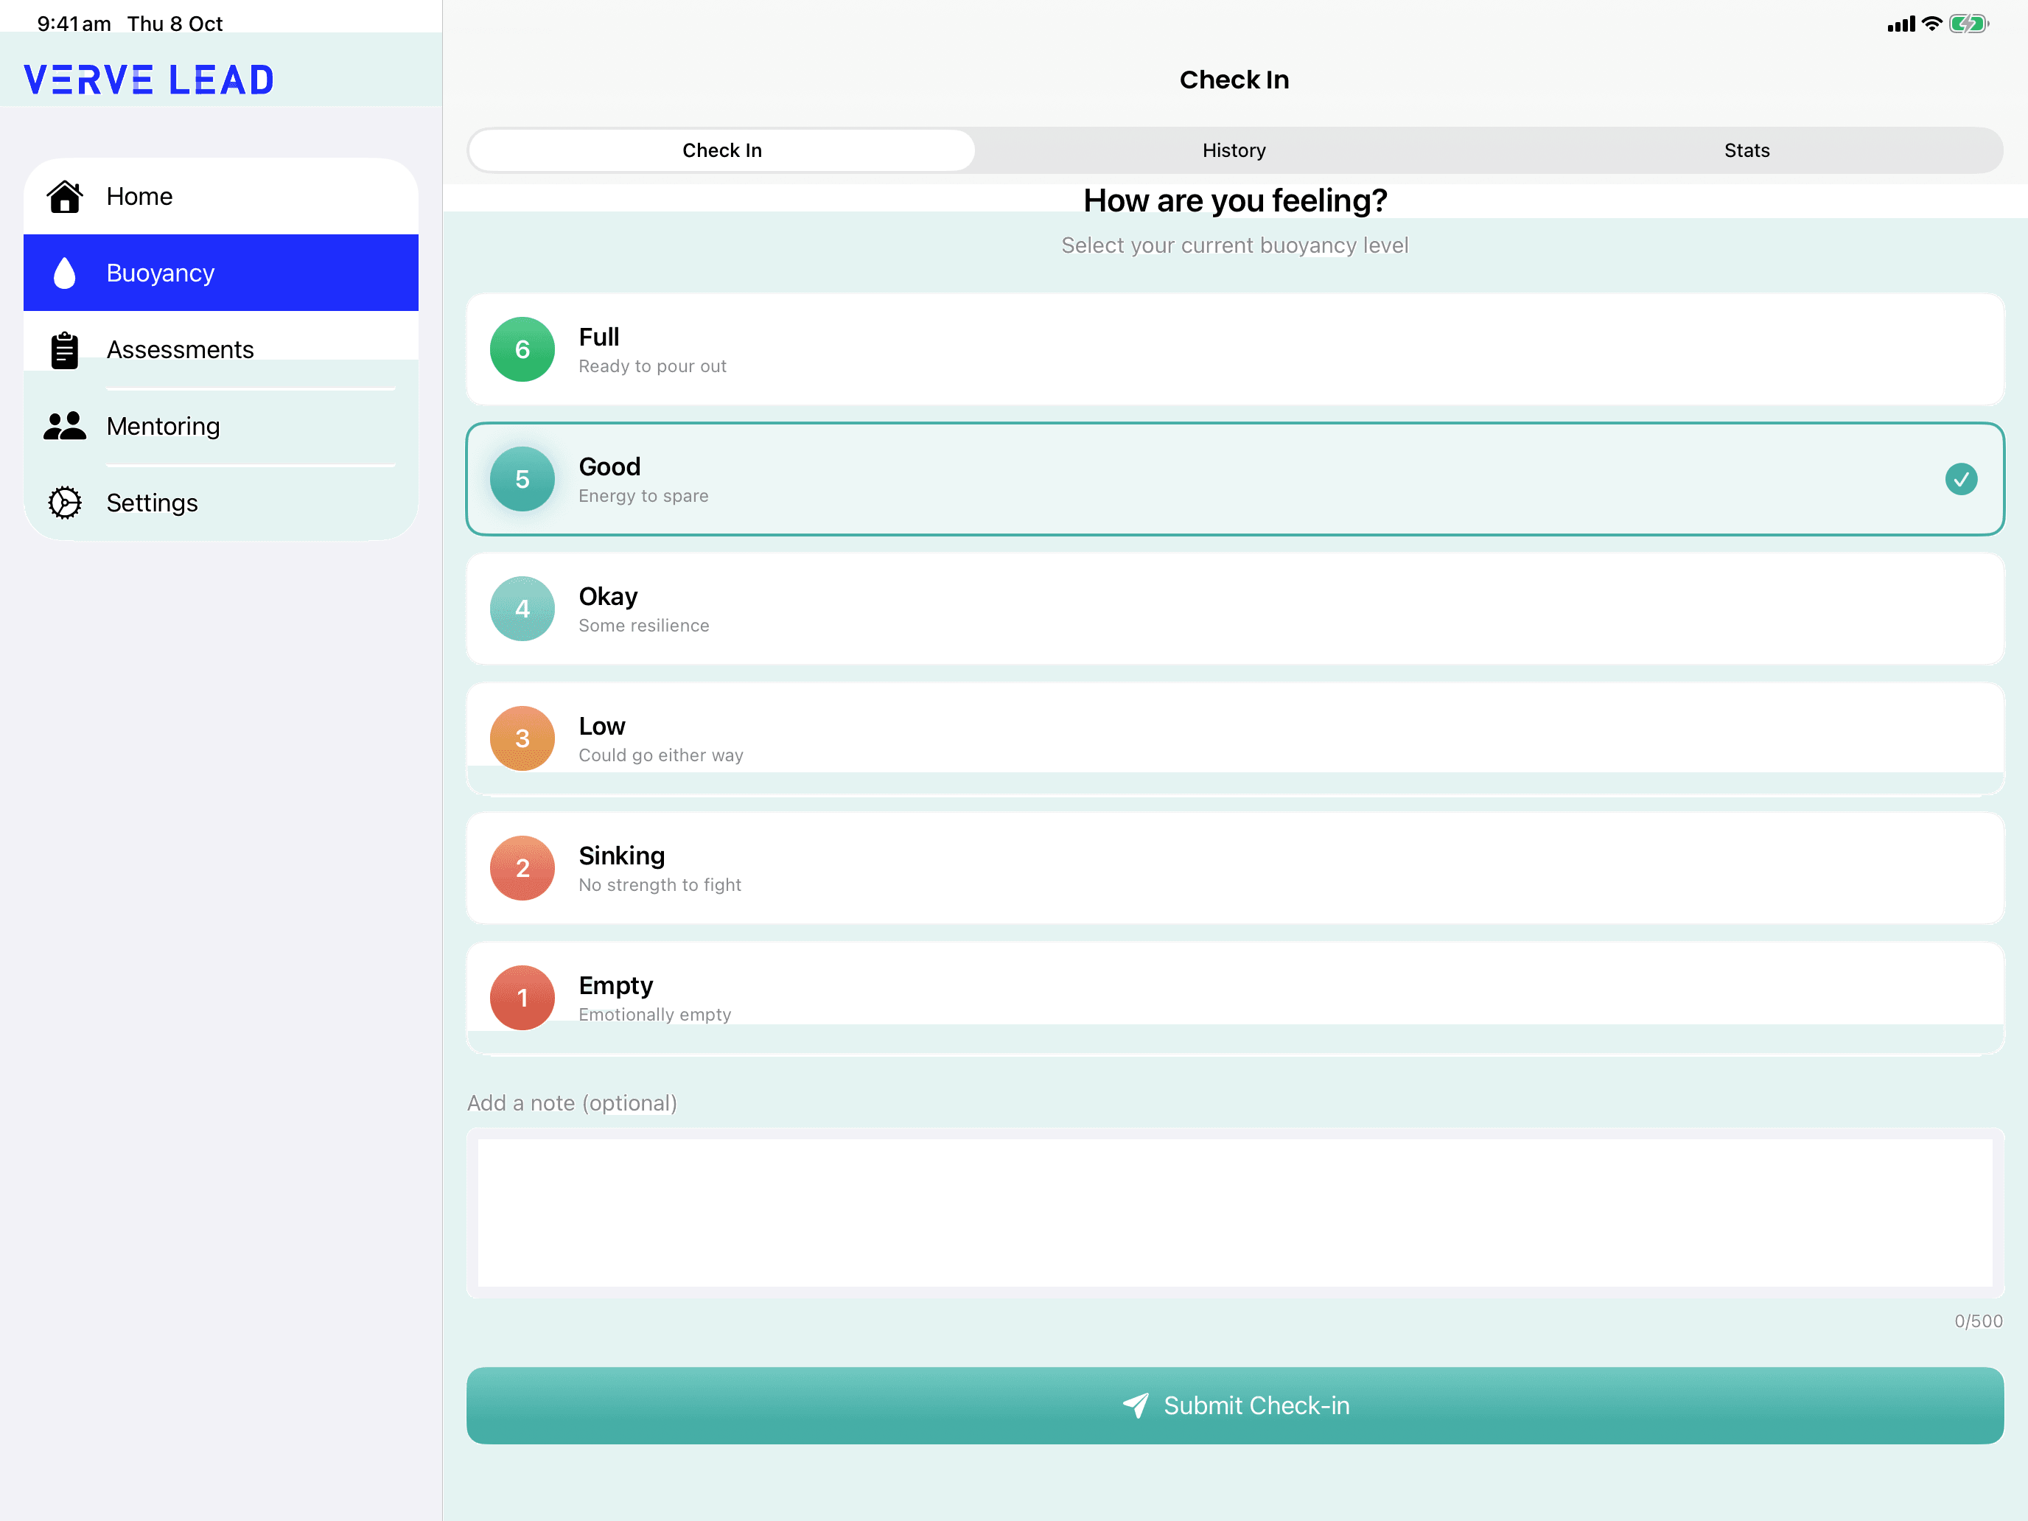
Task: Click the orange number 3 circle
Action: pyautogui.click(x=522, y=739)
